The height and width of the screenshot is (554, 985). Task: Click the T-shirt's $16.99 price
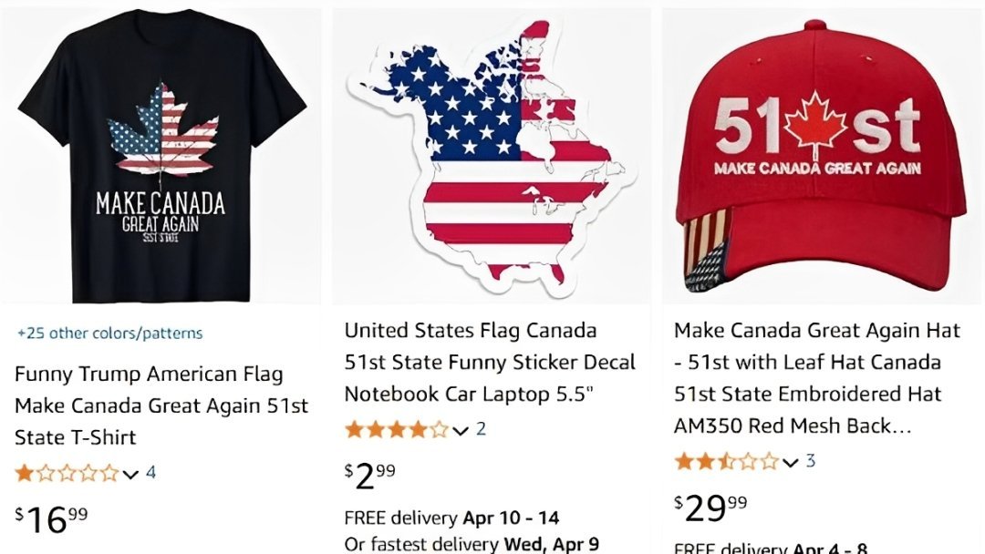pos(52,519)
